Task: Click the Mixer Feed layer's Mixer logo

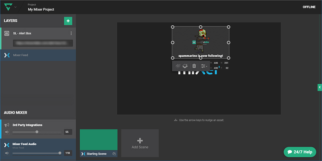Action: pos(7,55)
